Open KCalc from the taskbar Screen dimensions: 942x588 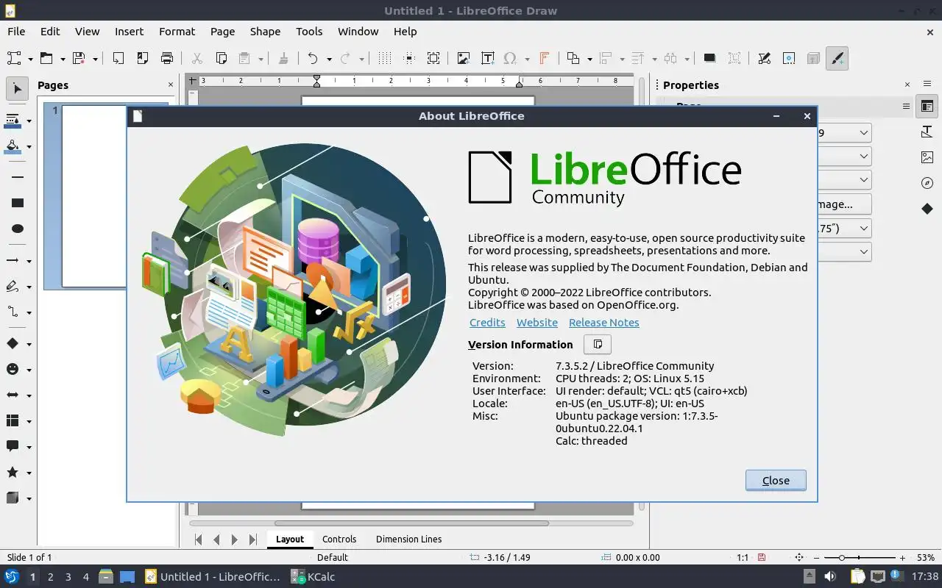(313, 577)
